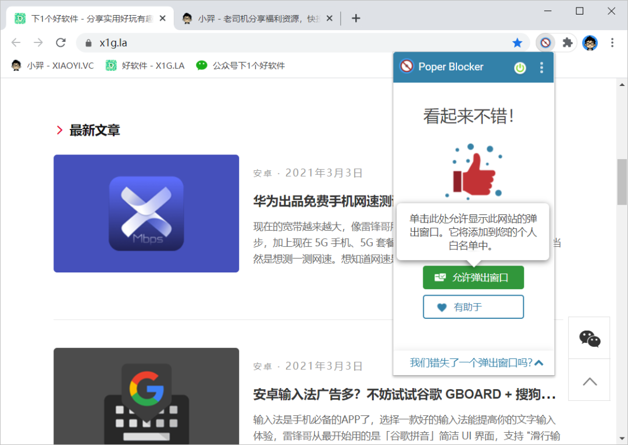
Task: Click the red chevron beside 最新文章
Action: point(59,130)
